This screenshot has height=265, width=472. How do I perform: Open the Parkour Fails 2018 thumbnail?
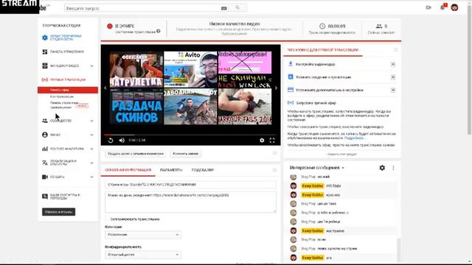pyautogui.click(x=245, y=107)
